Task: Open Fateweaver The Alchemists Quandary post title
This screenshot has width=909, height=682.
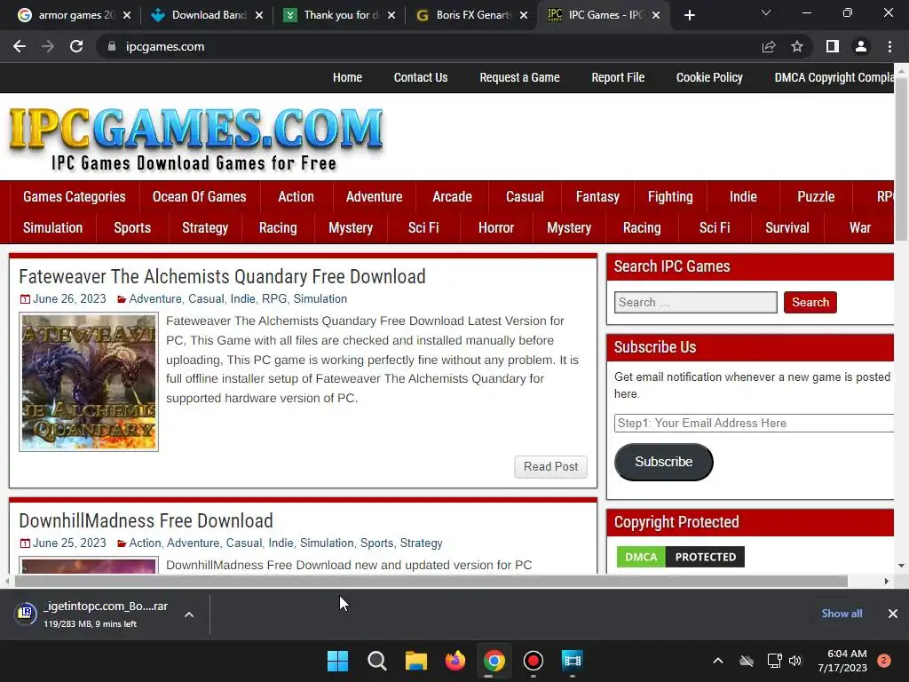Action: (x=222, y=277)
